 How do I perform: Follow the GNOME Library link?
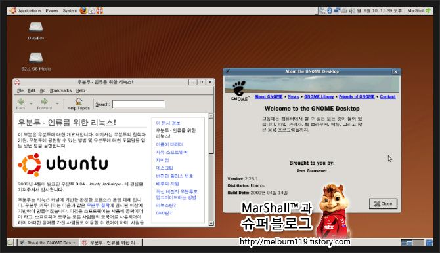click(x=319, y=96)
